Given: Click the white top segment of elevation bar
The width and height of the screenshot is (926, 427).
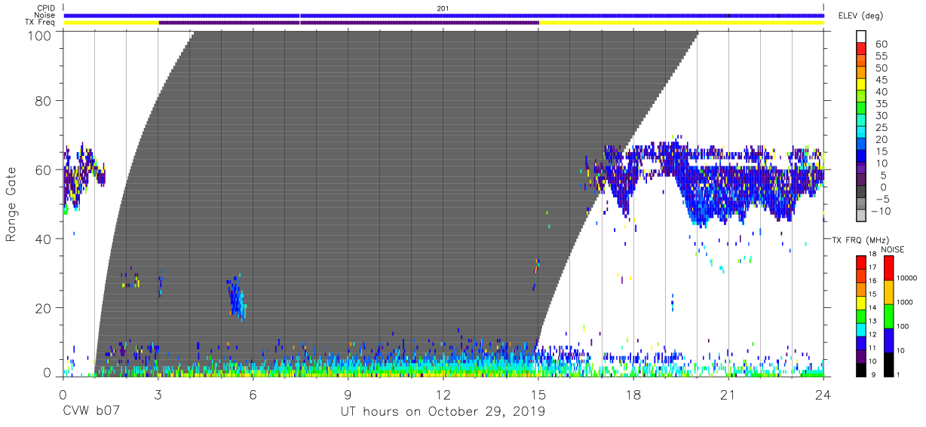Looking at the screenshot, I should [861, 37].
